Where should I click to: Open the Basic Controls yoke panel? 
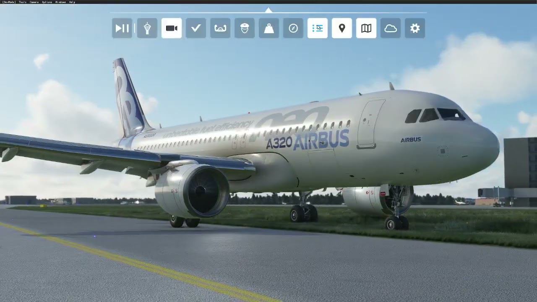point(220,28)
